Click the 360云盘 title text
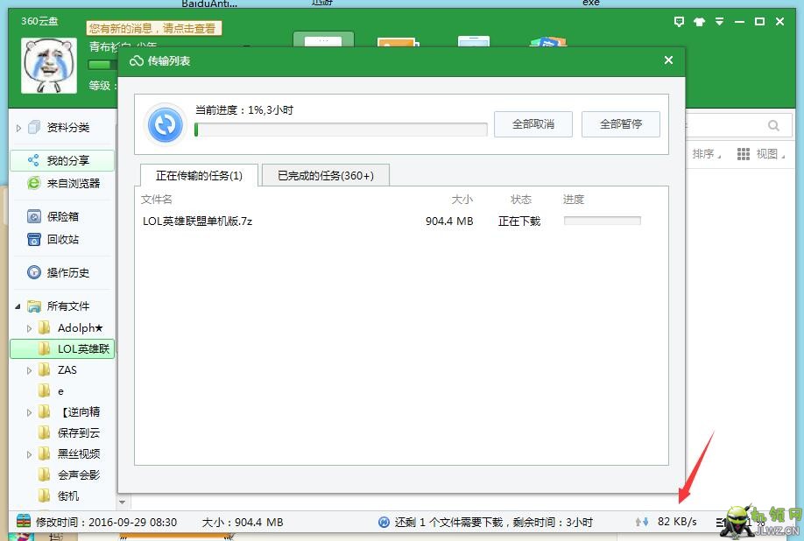The image size is (804, 541). 39,22
